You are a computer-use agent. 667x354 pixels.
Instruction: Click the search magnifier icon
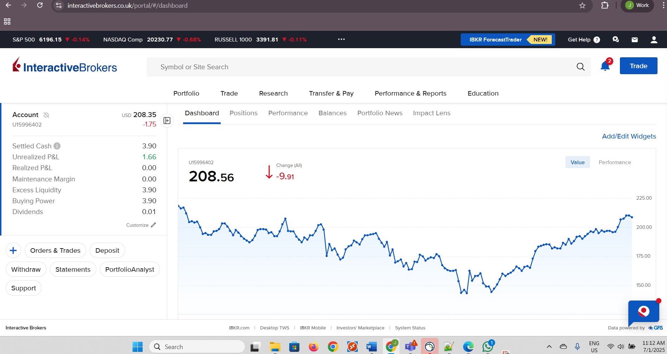[581, 67]
